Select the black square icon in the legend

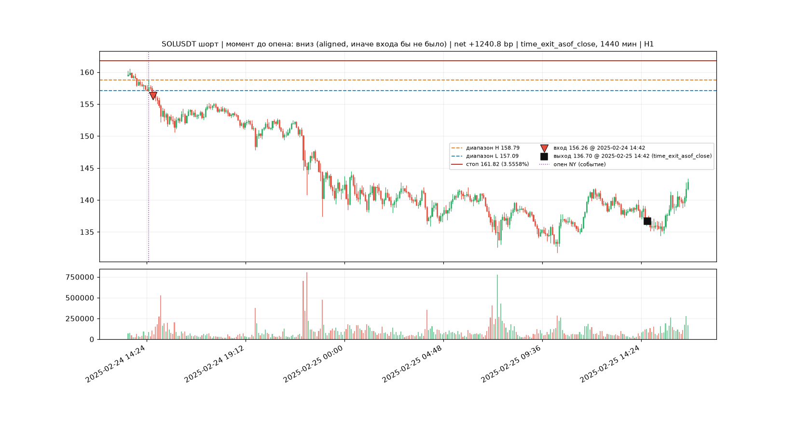(x=544, y=156)
